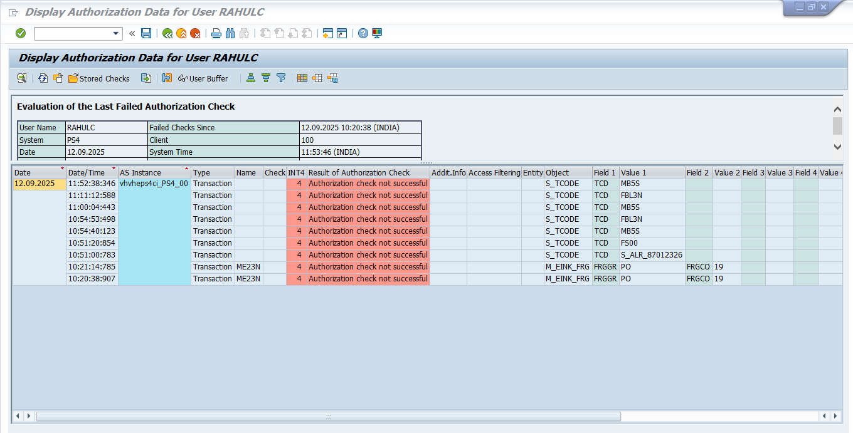The width and height of the screenshot is (853, 433).
Task: Collapse command field with double chevron
Action: [132, 33]
